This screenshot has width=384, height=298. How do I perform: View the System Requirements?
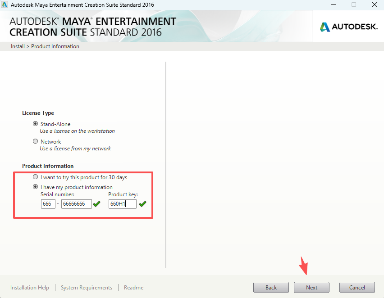click(86, 287)
